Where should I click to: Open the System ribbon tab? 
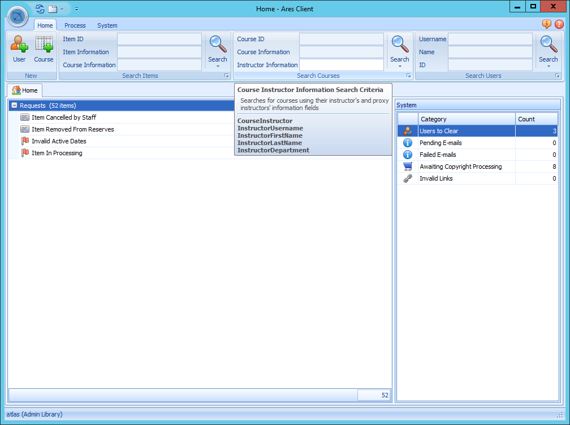pos(107,25)
